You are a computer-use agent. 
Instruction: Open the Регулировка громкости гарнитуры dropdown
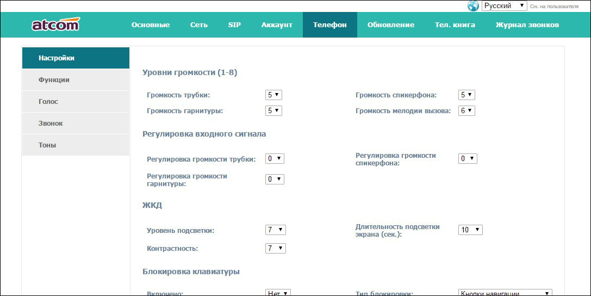275,180
